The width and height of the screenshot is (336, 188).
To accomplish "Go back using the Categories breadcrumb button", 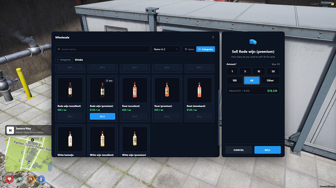I will 64,60.
